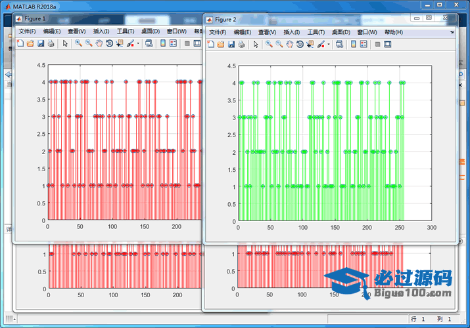470x328 pixels.
Task: Select the Edit Plot arrow in Figure 1
Action: coord(64,44)
